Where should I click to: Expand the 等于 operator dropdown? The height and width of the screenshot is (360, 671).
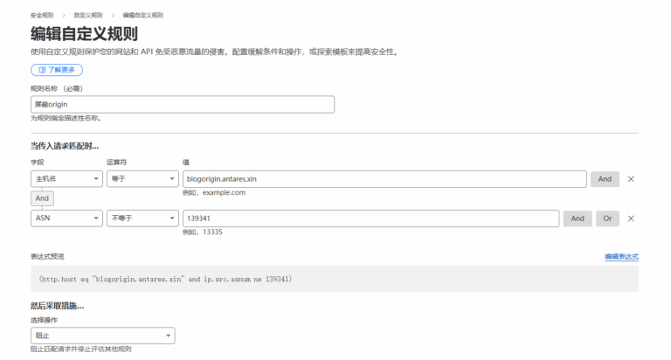(142, 179)
